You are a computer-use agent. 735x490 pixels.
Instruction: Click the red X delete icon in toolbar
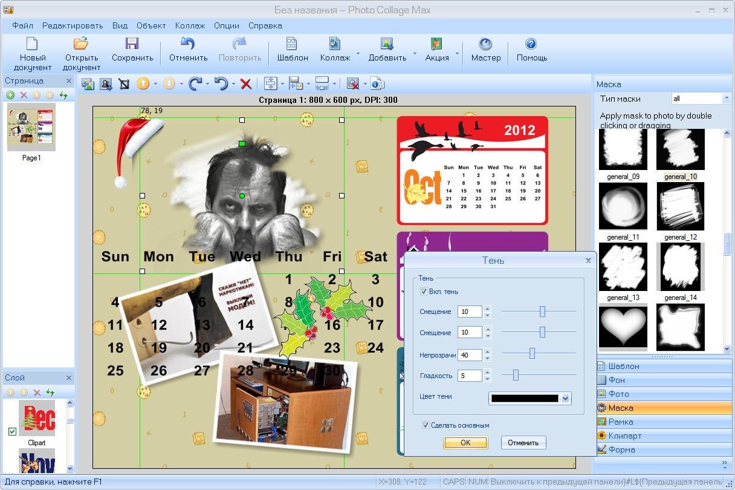point(245,84)
